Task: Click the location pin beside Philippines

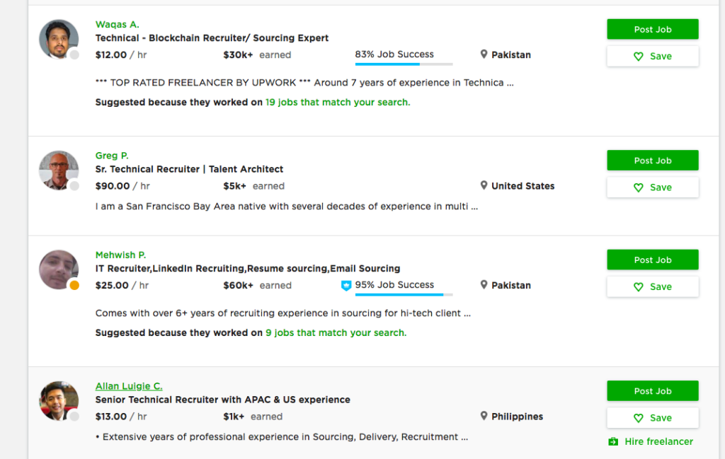Action: (484, 417)
